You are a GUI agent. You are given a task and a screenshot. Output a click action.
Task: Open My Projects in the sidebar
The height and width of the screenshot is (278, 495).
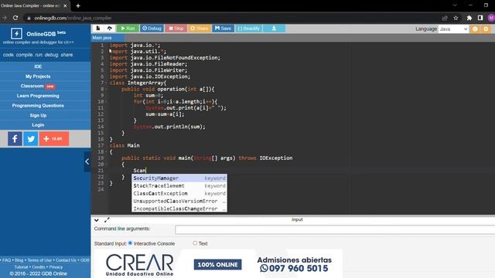click(38, 76)
